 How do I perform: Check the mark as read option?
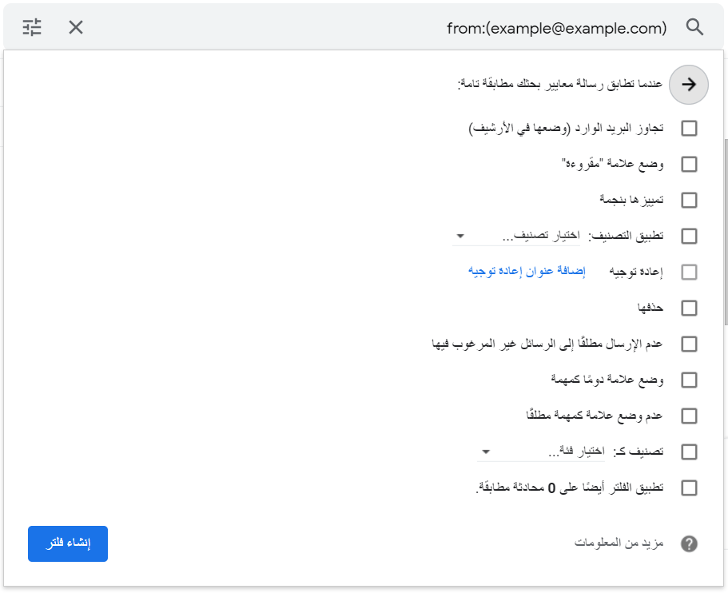pyautogui.click(x=689, y=165)
